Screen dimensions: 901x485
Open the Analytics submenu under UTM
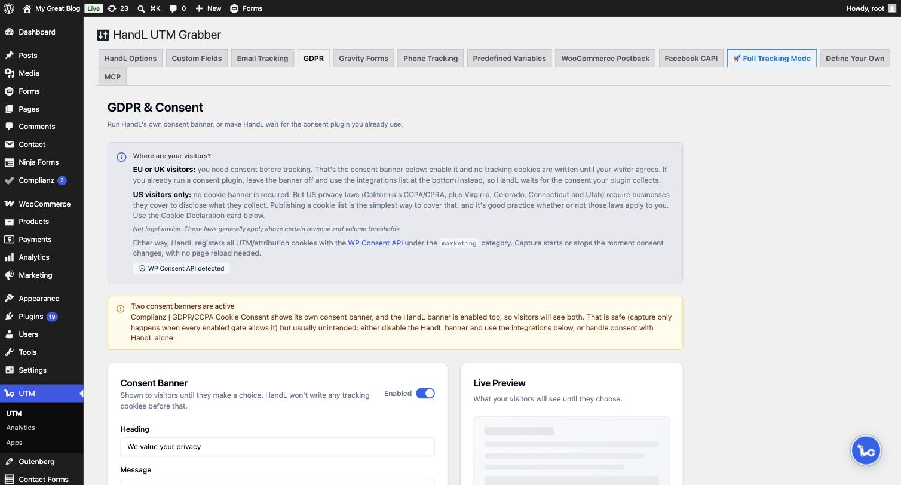point(20,428)
